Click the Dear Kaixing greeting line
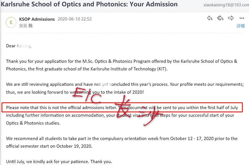The height and width of the screenshot is (165, 249). pyautogui.click(x=19, y=46)
